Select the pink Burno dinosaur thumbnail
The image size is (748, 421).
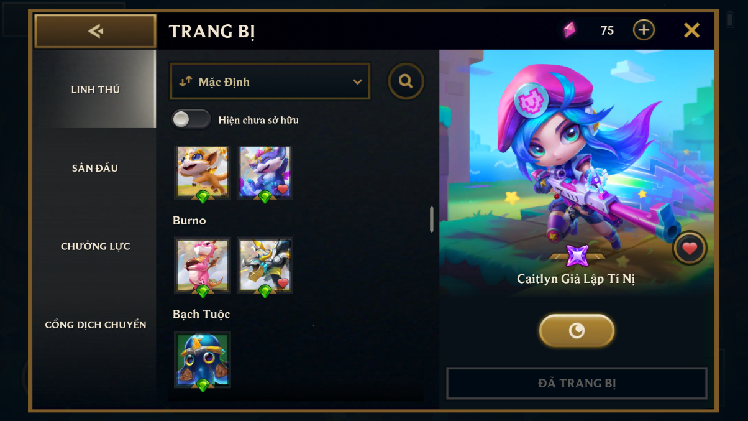[x=203, y=266]
